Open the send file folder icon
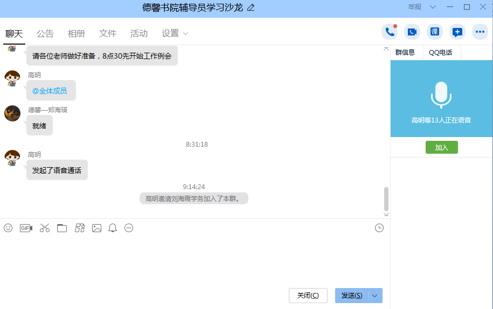 (62, 228)
